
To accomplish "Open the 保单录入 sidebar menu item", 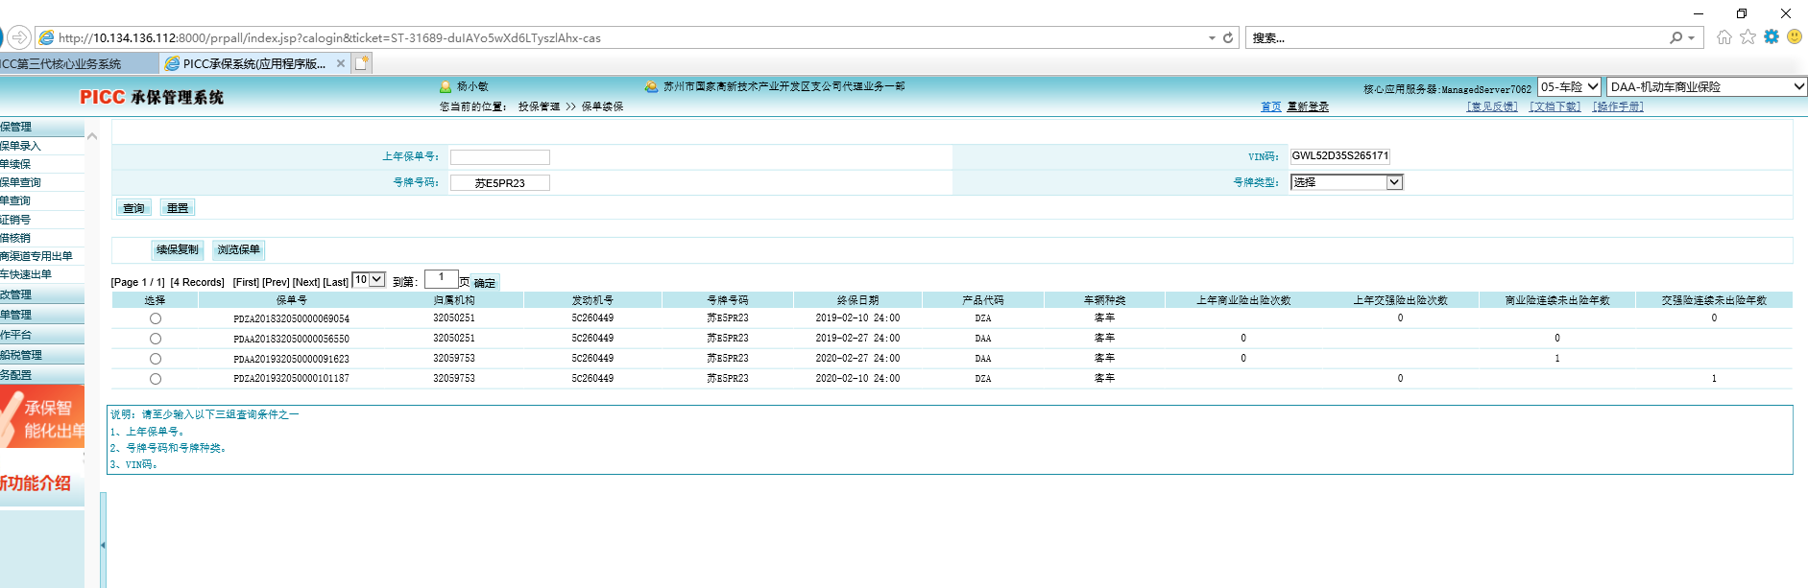I will [x=21, y=146].
